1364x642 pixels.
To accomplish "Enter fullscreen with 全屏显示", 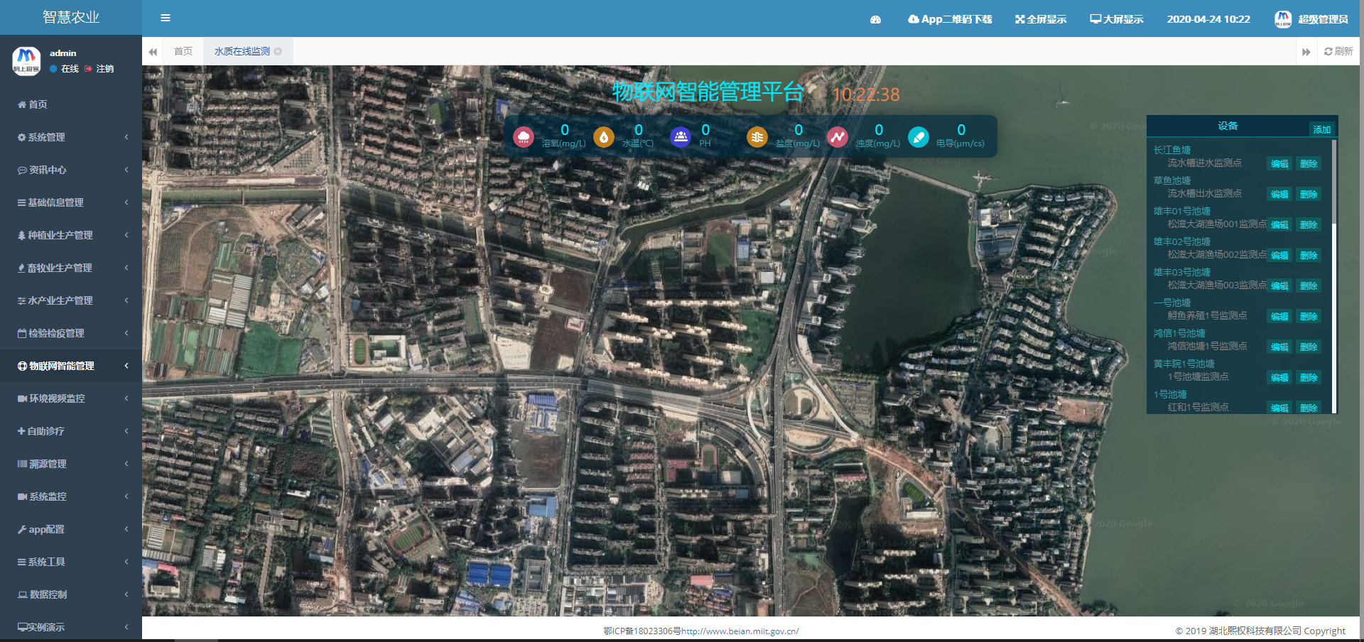I will [1041, 19].
